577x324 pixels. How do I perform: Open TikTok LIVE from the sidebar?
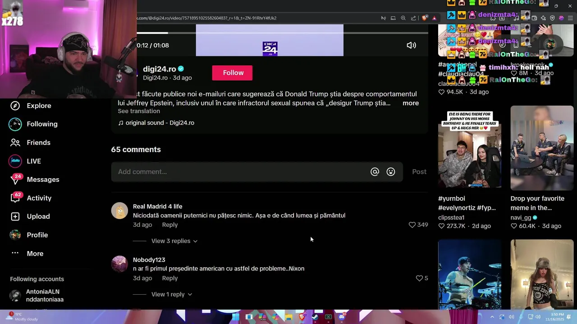pos(25,161)
